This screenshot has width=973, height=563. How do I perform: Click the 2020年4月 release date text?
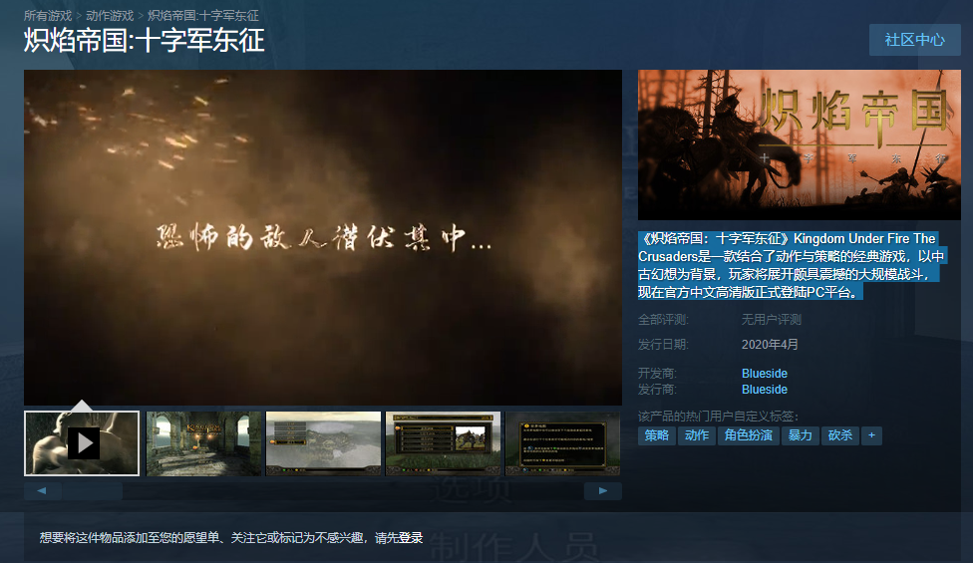[x=770, y=344]
